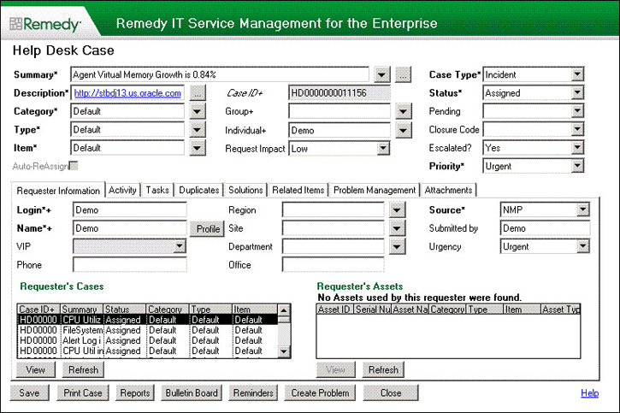
Task: Click the Region field menu arrow
Action: point(396,210)
